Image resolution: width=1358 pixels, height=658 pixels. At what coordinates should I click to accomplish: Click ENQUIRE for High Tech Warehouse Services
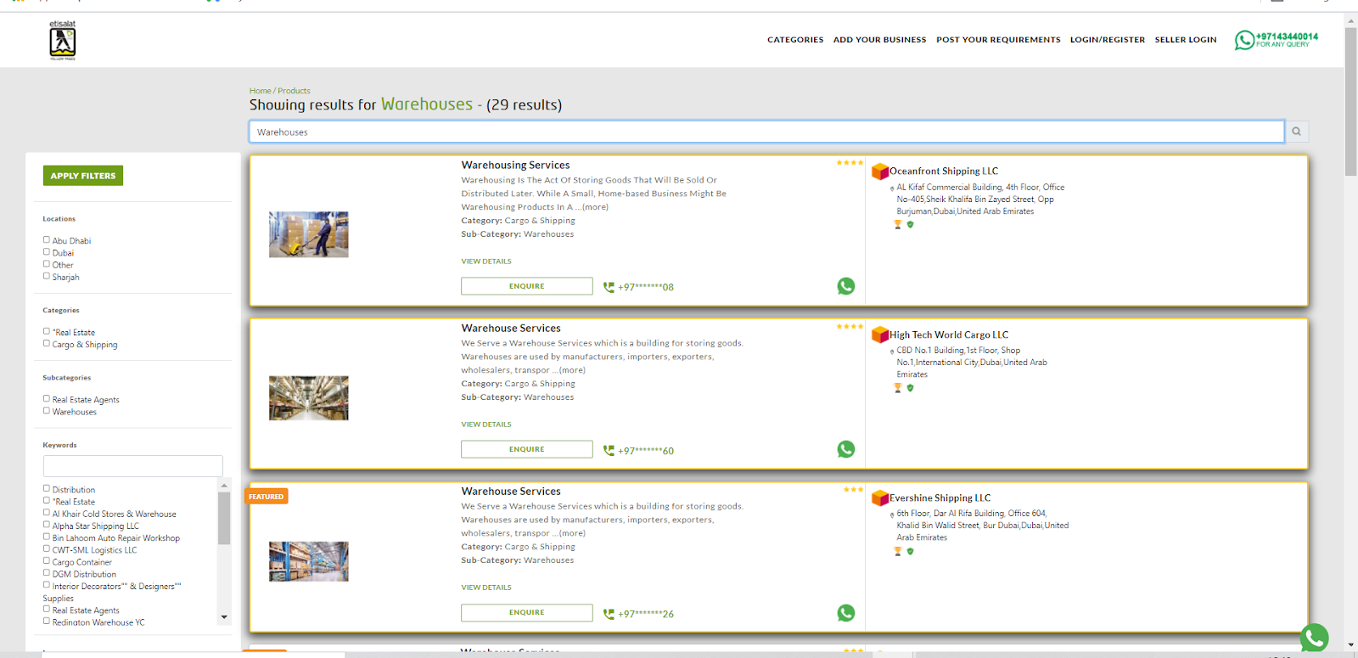527,449
